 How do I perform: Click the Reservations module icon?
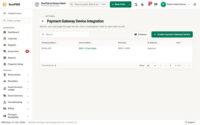pos(5,75)
